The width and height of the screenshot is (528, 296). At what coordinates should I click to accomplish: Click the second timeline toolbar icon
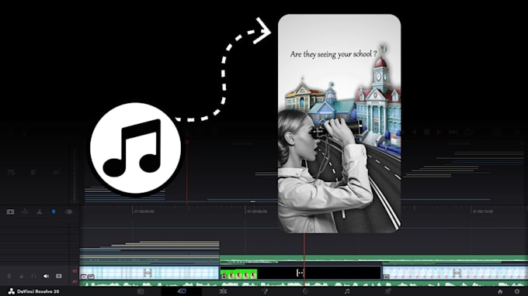pos(25,212)
